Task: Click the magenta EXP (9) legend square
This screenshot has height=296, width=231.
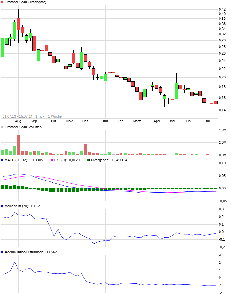Action: tap(52, 160)
